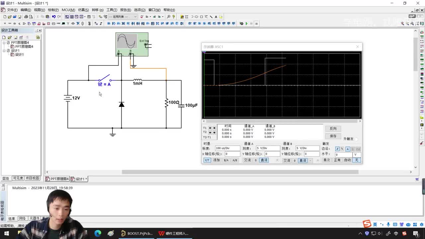Toggle checkbox beside PPT原理图4 project
Screen dimensions: 425x239
[8, 42]
